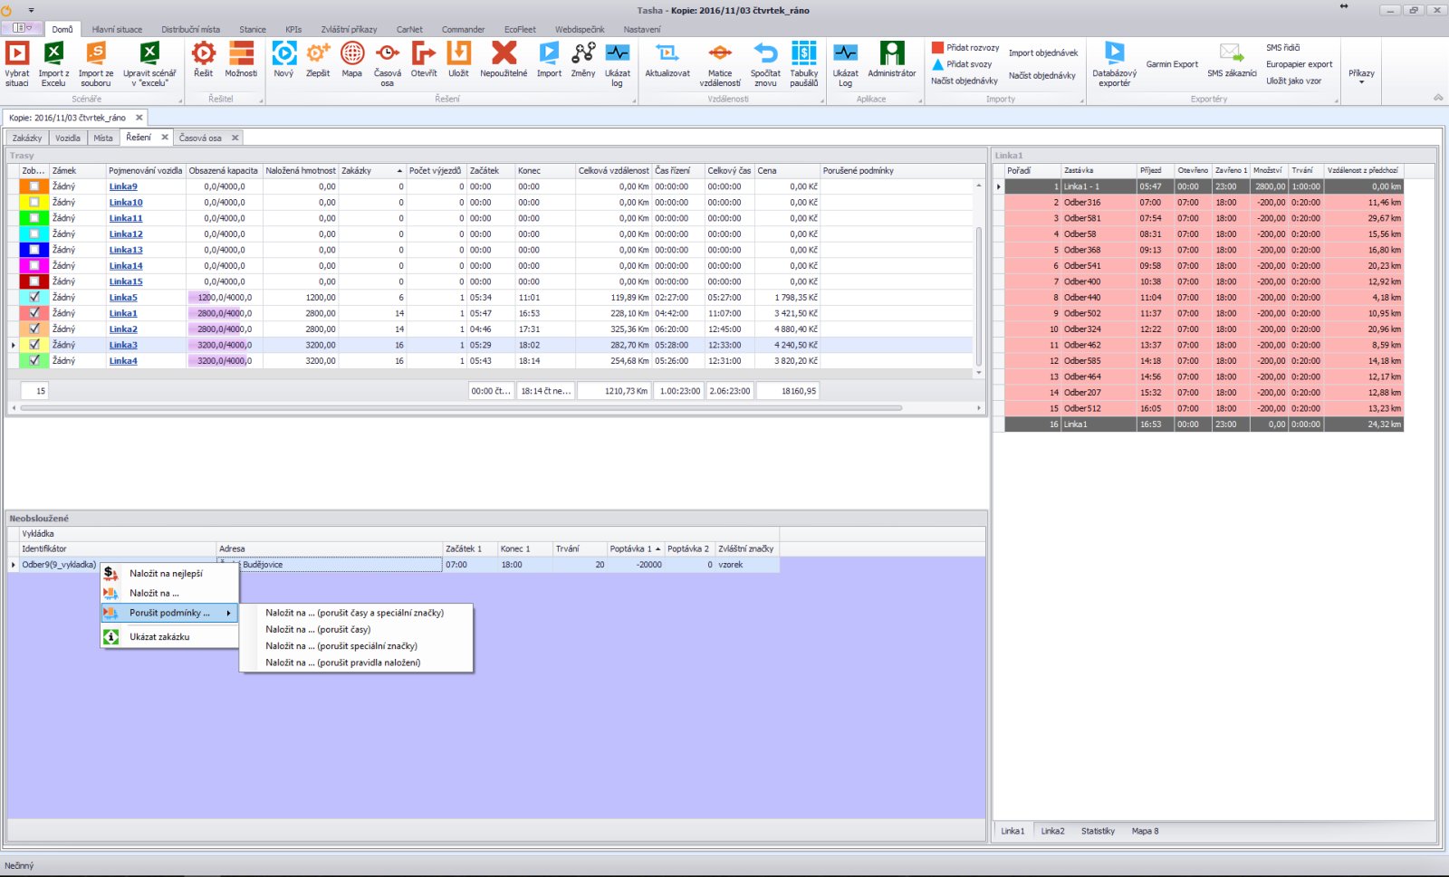Uncheck the Linka3 row checkbox
Viewport: 1449px width, 877px height.
pos(34,345)
